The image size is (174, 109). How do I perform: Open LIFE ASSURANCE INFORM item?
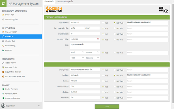click(x=15, y=77)
